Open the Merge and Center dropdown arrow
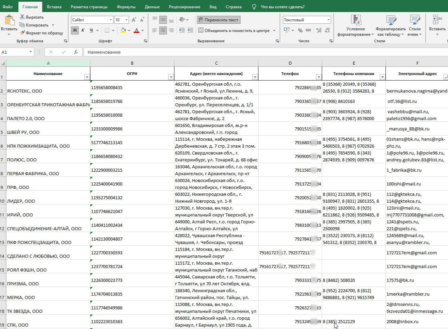This screenshot has height=329, width=448. 274,30
